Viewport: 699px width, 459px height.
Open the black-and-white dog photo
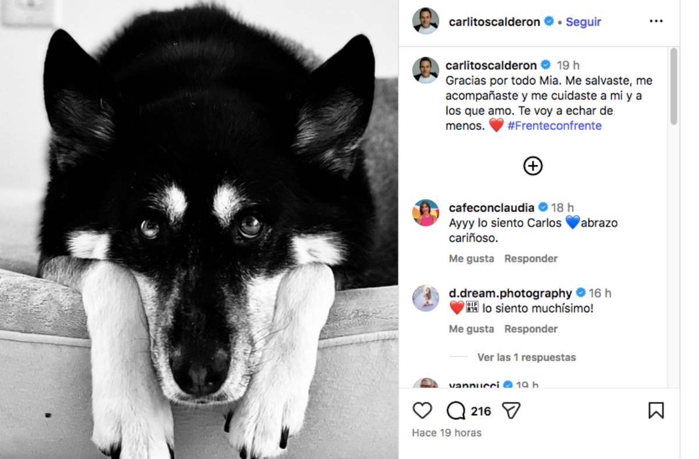(x=199, y=230)
